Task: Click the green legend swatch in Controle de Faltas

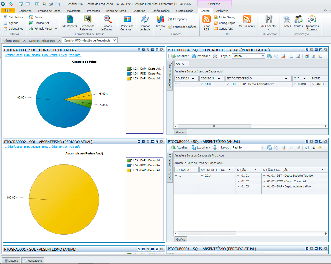Action: tap(129, 69)
